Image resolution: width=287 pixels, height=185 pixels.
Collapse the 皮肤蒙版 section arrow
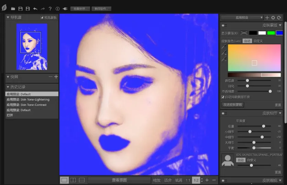[x=280, y=25]
